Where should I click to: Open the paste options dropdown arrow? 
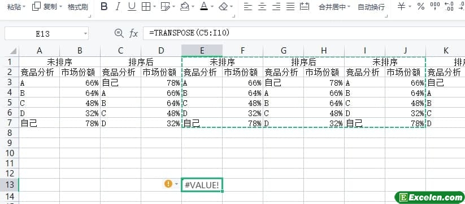(x=24, y=7)
